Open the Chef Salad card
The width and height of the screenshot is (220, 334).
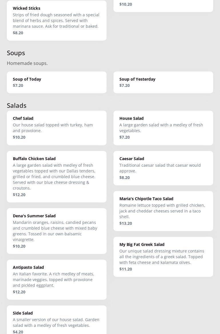[x=57, y=128]
